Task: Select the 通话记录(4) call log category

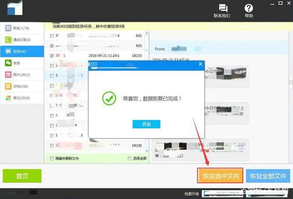Action: point(22,40)
